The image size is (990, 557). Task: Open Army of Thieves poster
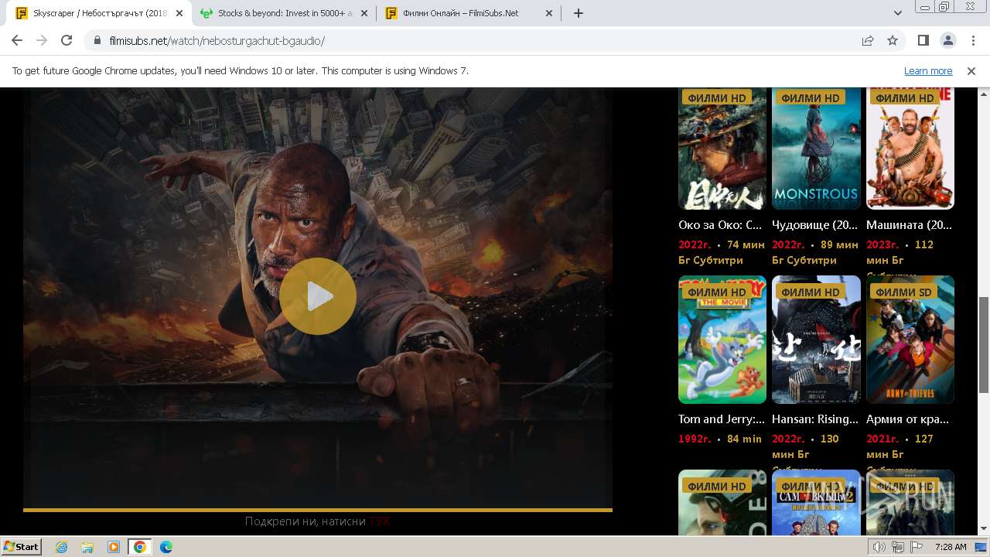click(x=910, y=340)
